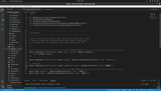Open composer.json in the explorer
The width and height of the screenshot is (161, 91).
(x=15, y=78)
